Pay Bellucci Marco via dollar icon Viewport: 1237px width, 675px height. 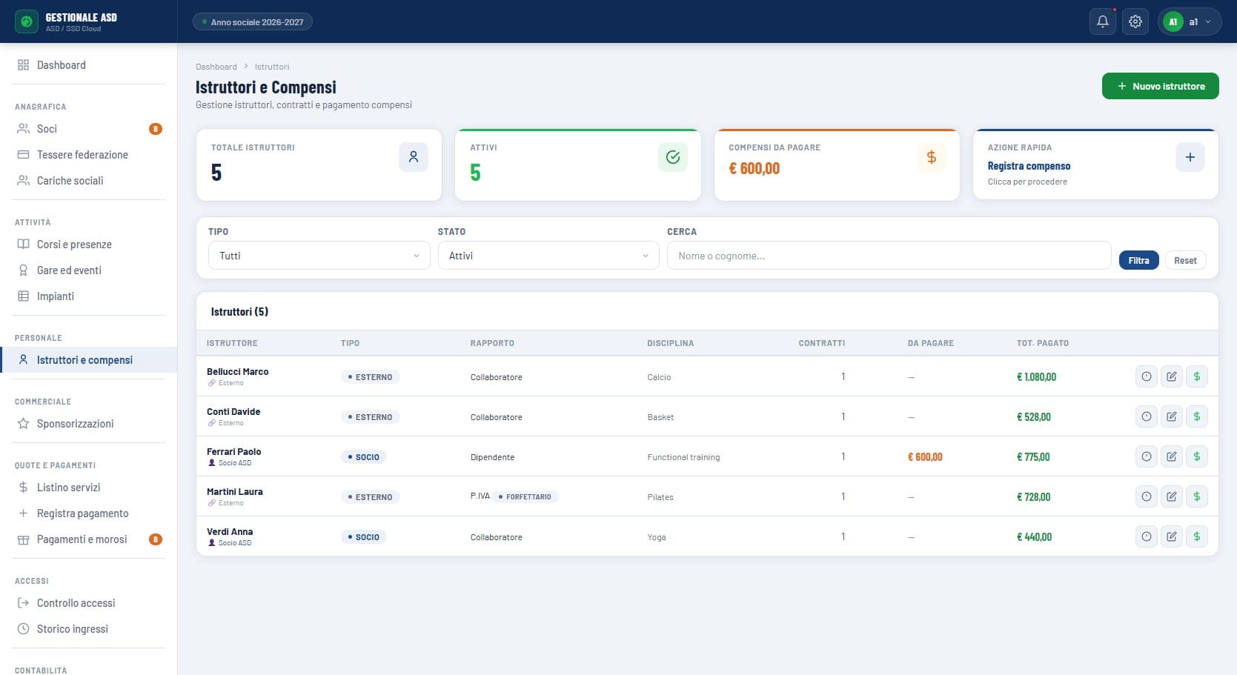coord(1196,376)
